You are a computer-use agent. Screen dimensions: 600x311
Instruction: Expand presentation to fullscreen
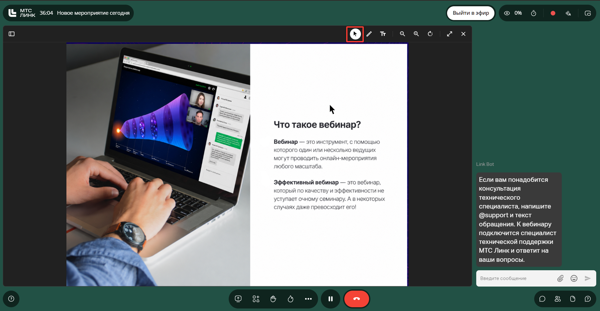pos(450,34)
